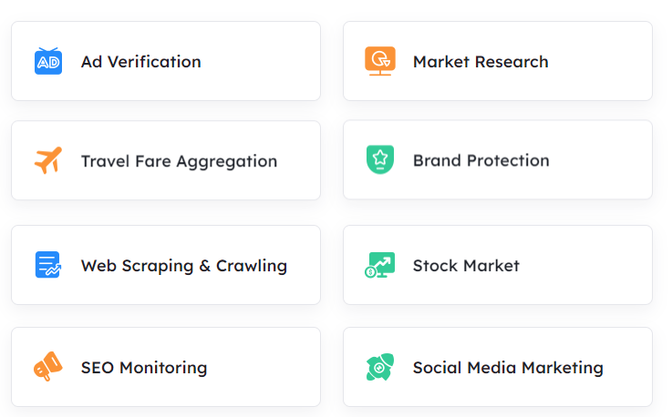672x417 pixels.
Task: Select the Stock Market label
Action: pyautogui.click(x=466, y=266)
